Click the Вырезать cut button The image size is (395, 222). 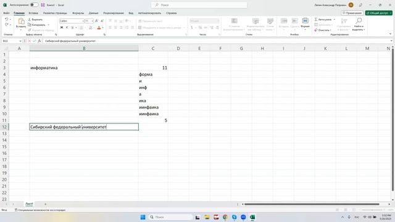click(35, 19)
